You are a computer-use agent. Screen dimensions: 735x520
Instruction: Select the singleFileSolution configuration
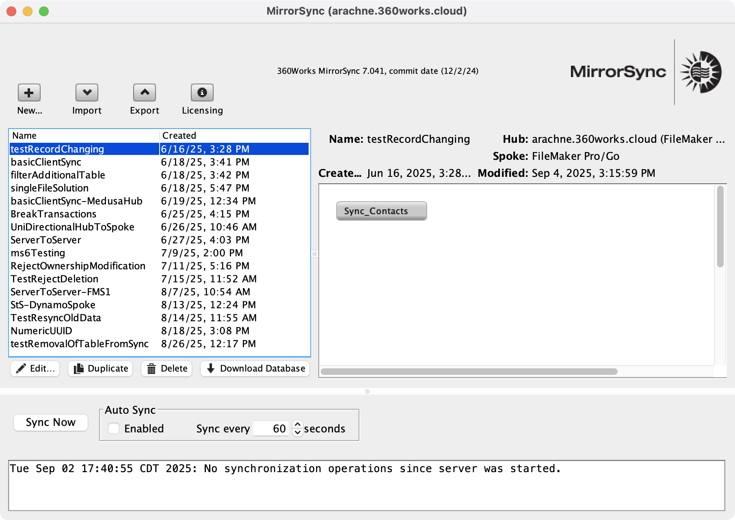tap(159, 188)
